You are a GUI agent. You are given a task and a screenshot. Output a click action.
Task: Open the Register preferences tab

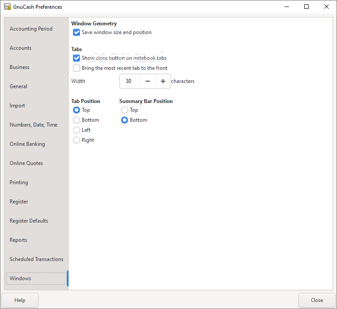point(35,202)
